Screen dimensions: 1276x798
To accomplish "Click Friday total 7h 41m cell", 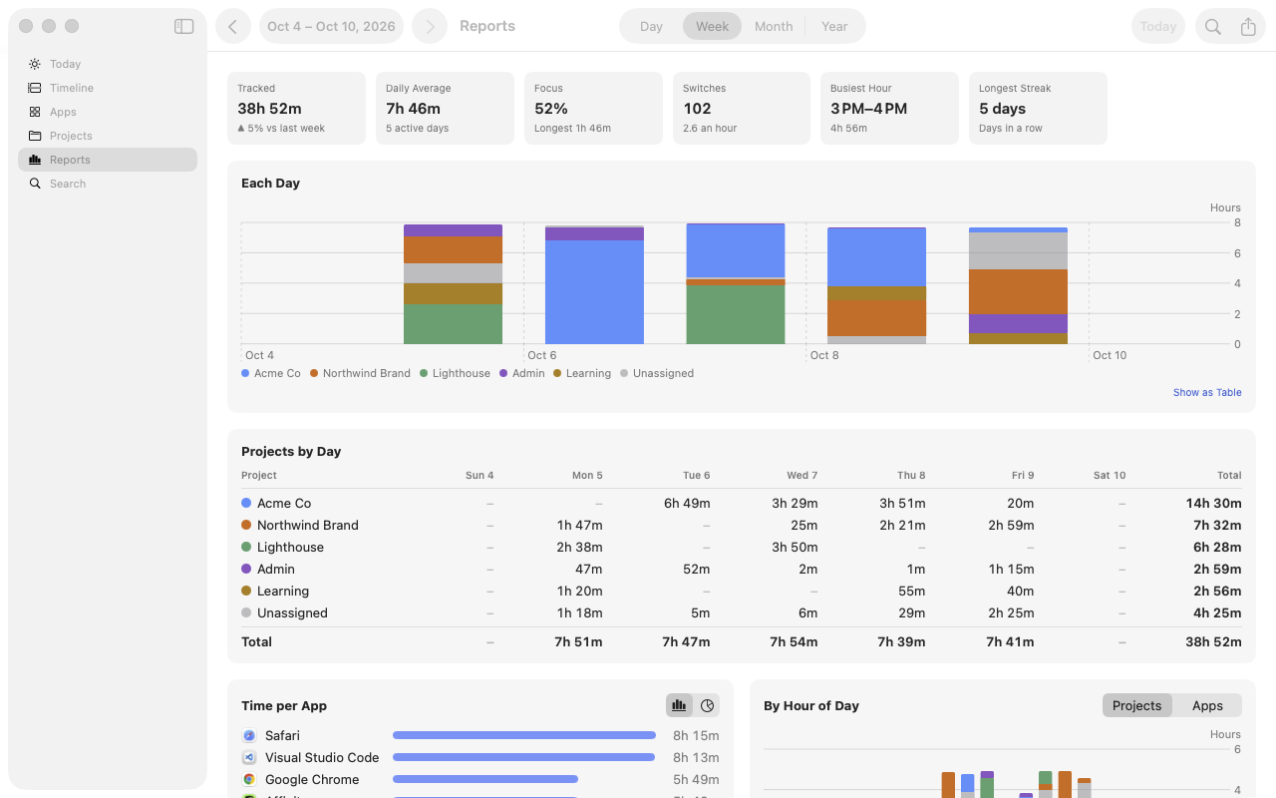I will [1010, 641].
